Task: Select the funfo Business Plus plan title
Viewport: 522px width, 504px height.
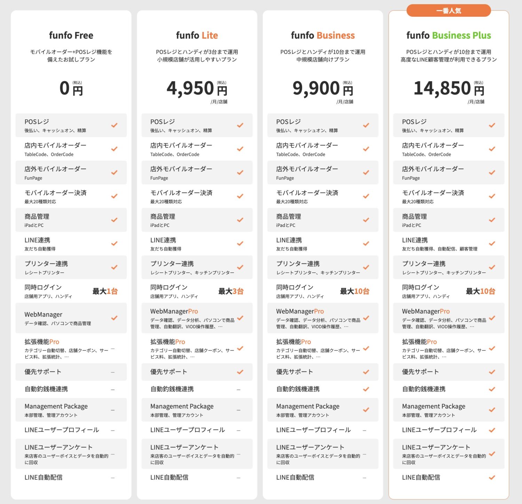Action: [x=449, y=35]
